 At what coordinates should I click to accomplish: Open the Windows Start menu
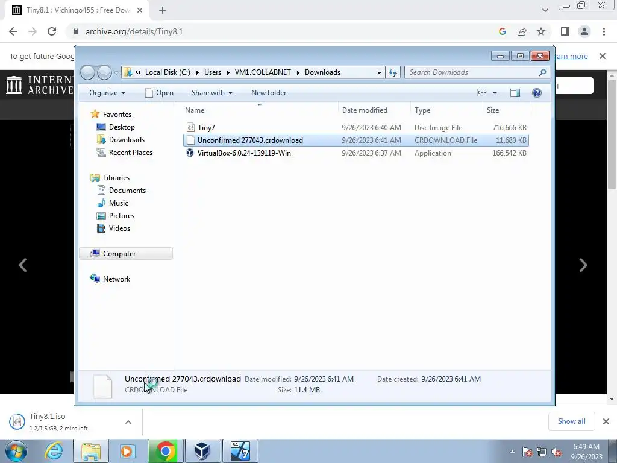pyautogui.click(x=16, y=451)
